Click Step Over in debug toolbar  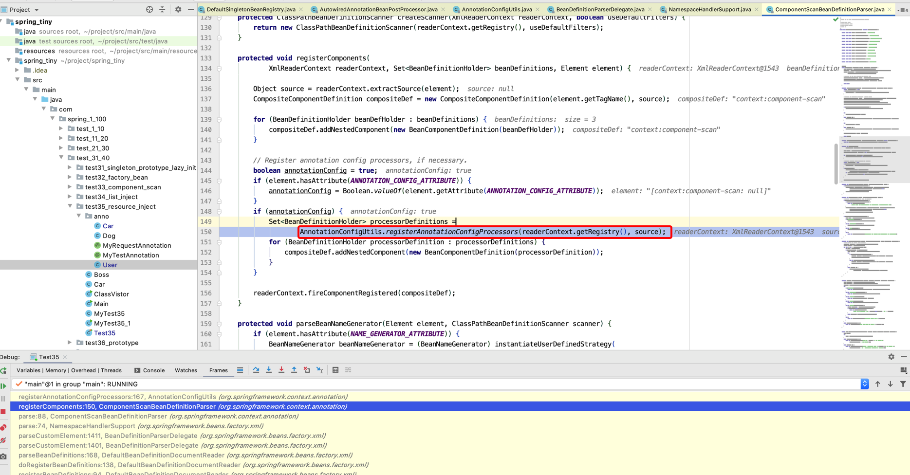[256, 370]
